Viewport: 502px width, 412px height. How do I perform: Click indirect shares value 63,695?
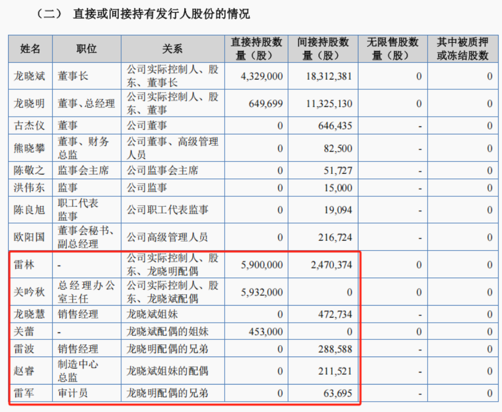pyautogui.click(x=338, y=393)
